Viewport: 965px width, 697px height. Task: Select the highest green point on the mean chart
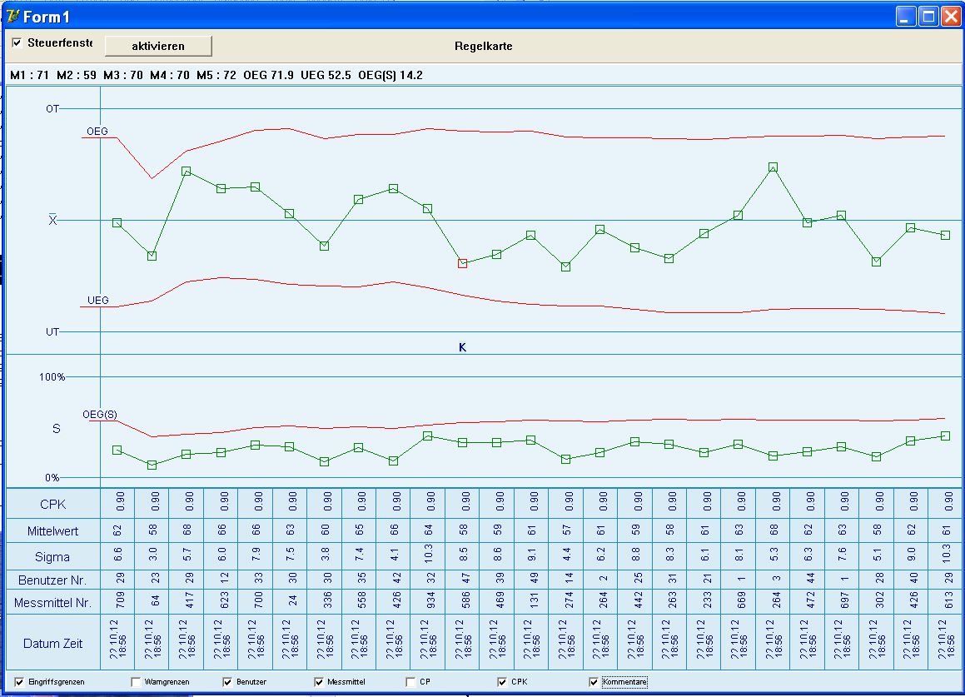(773, 167)
